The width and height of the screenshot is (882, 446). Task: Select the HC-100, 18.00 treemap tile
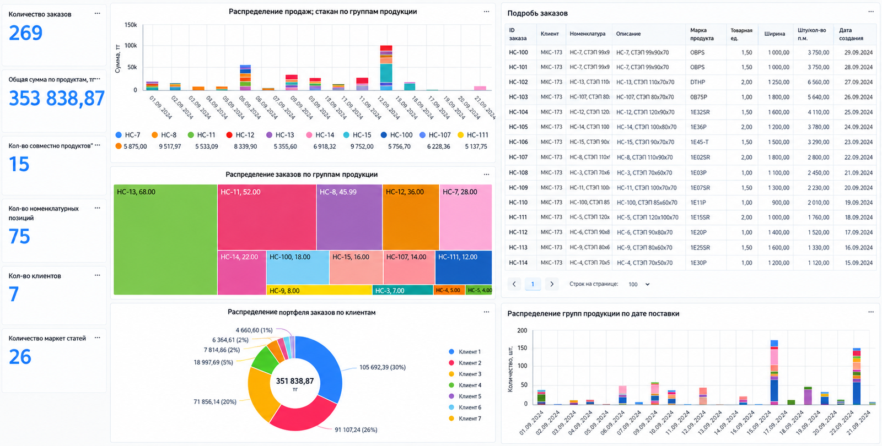point(298,268)
